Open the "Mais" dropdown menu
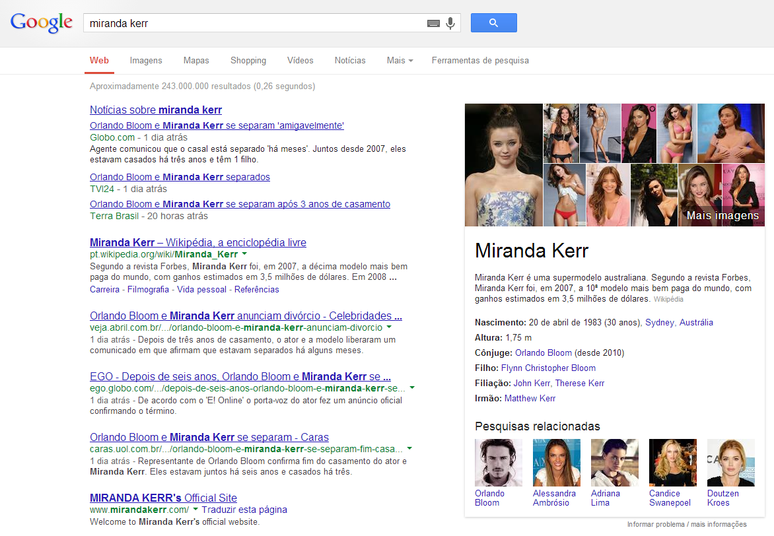Viewport: 774px width, 536px height. [399, 60]
